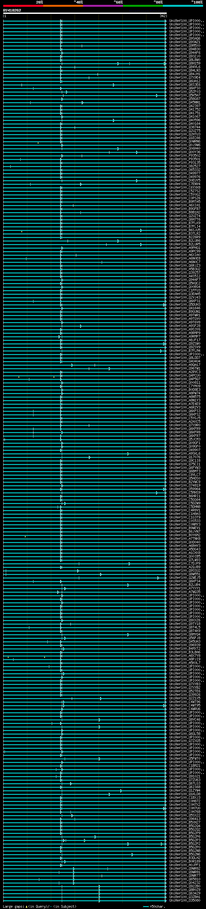Click the UniRef100_C5MHS9 label
Screen dimensions: 206x909
[x=185, y=493]
